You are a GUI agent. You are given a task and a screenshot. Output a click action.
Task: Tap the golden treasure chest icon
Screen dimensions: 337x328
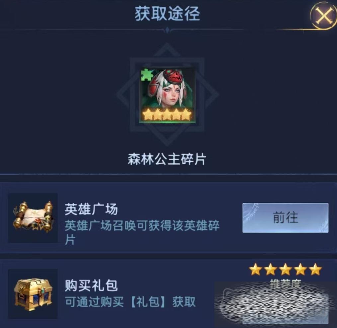point(33,294)
